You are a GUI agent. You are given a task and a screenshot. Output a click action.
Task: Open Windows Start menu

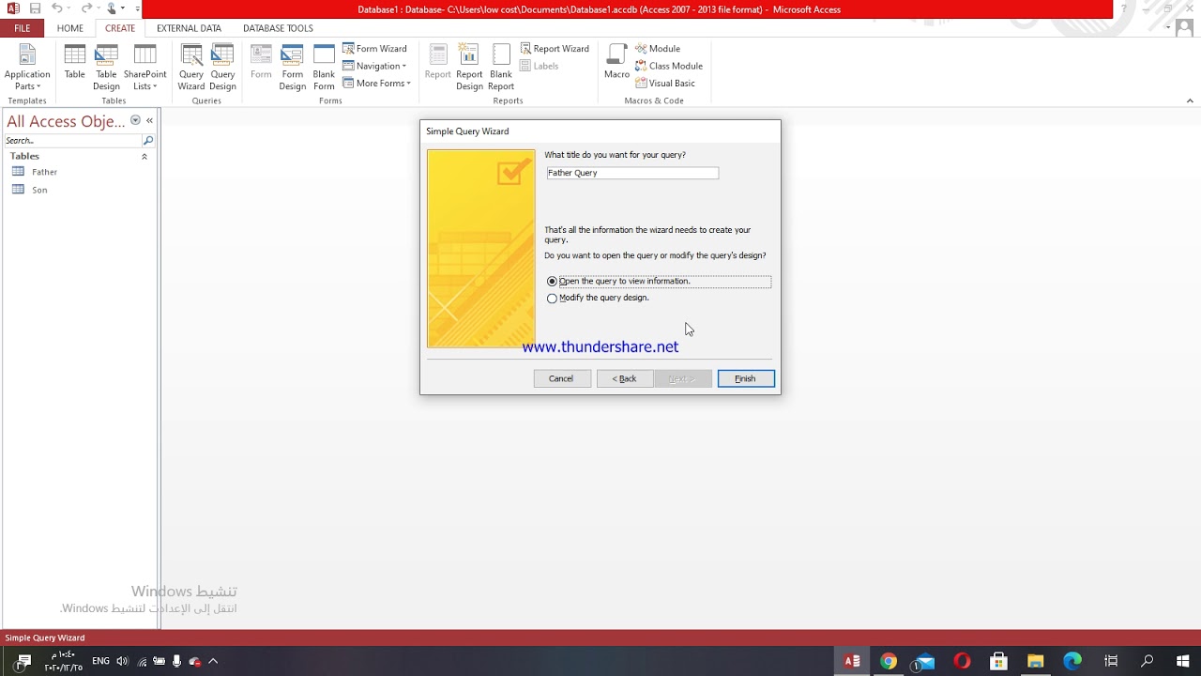pyautogui.click(x=1183, y=661)
